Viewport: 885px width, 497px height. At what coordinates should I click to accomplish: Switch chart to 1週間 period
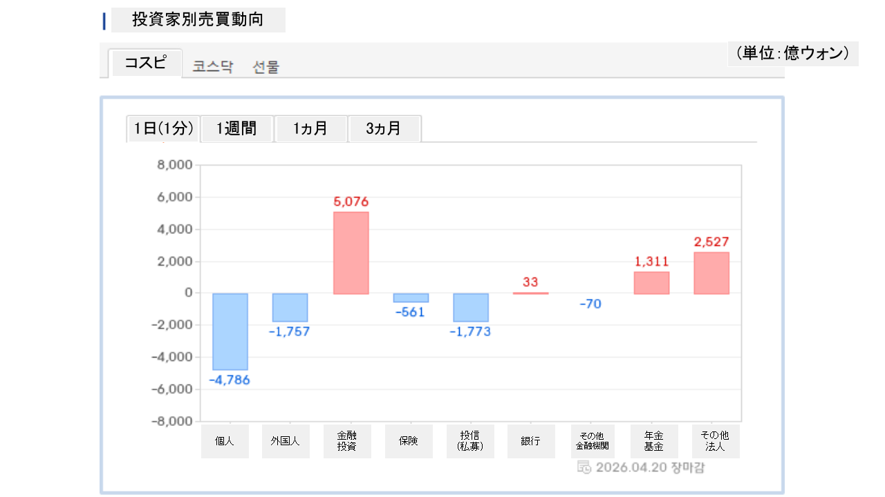tap(236, 128)
